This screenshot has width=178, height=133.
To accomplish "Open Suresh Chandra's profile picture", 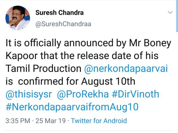I will click(x=18, y=18).
